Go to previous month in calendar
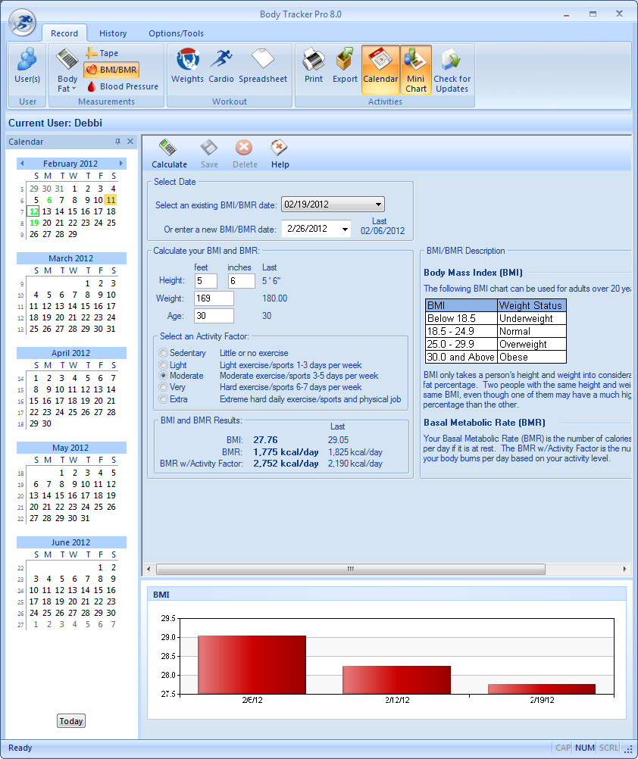Screen dimensions: 638x759 22,164
